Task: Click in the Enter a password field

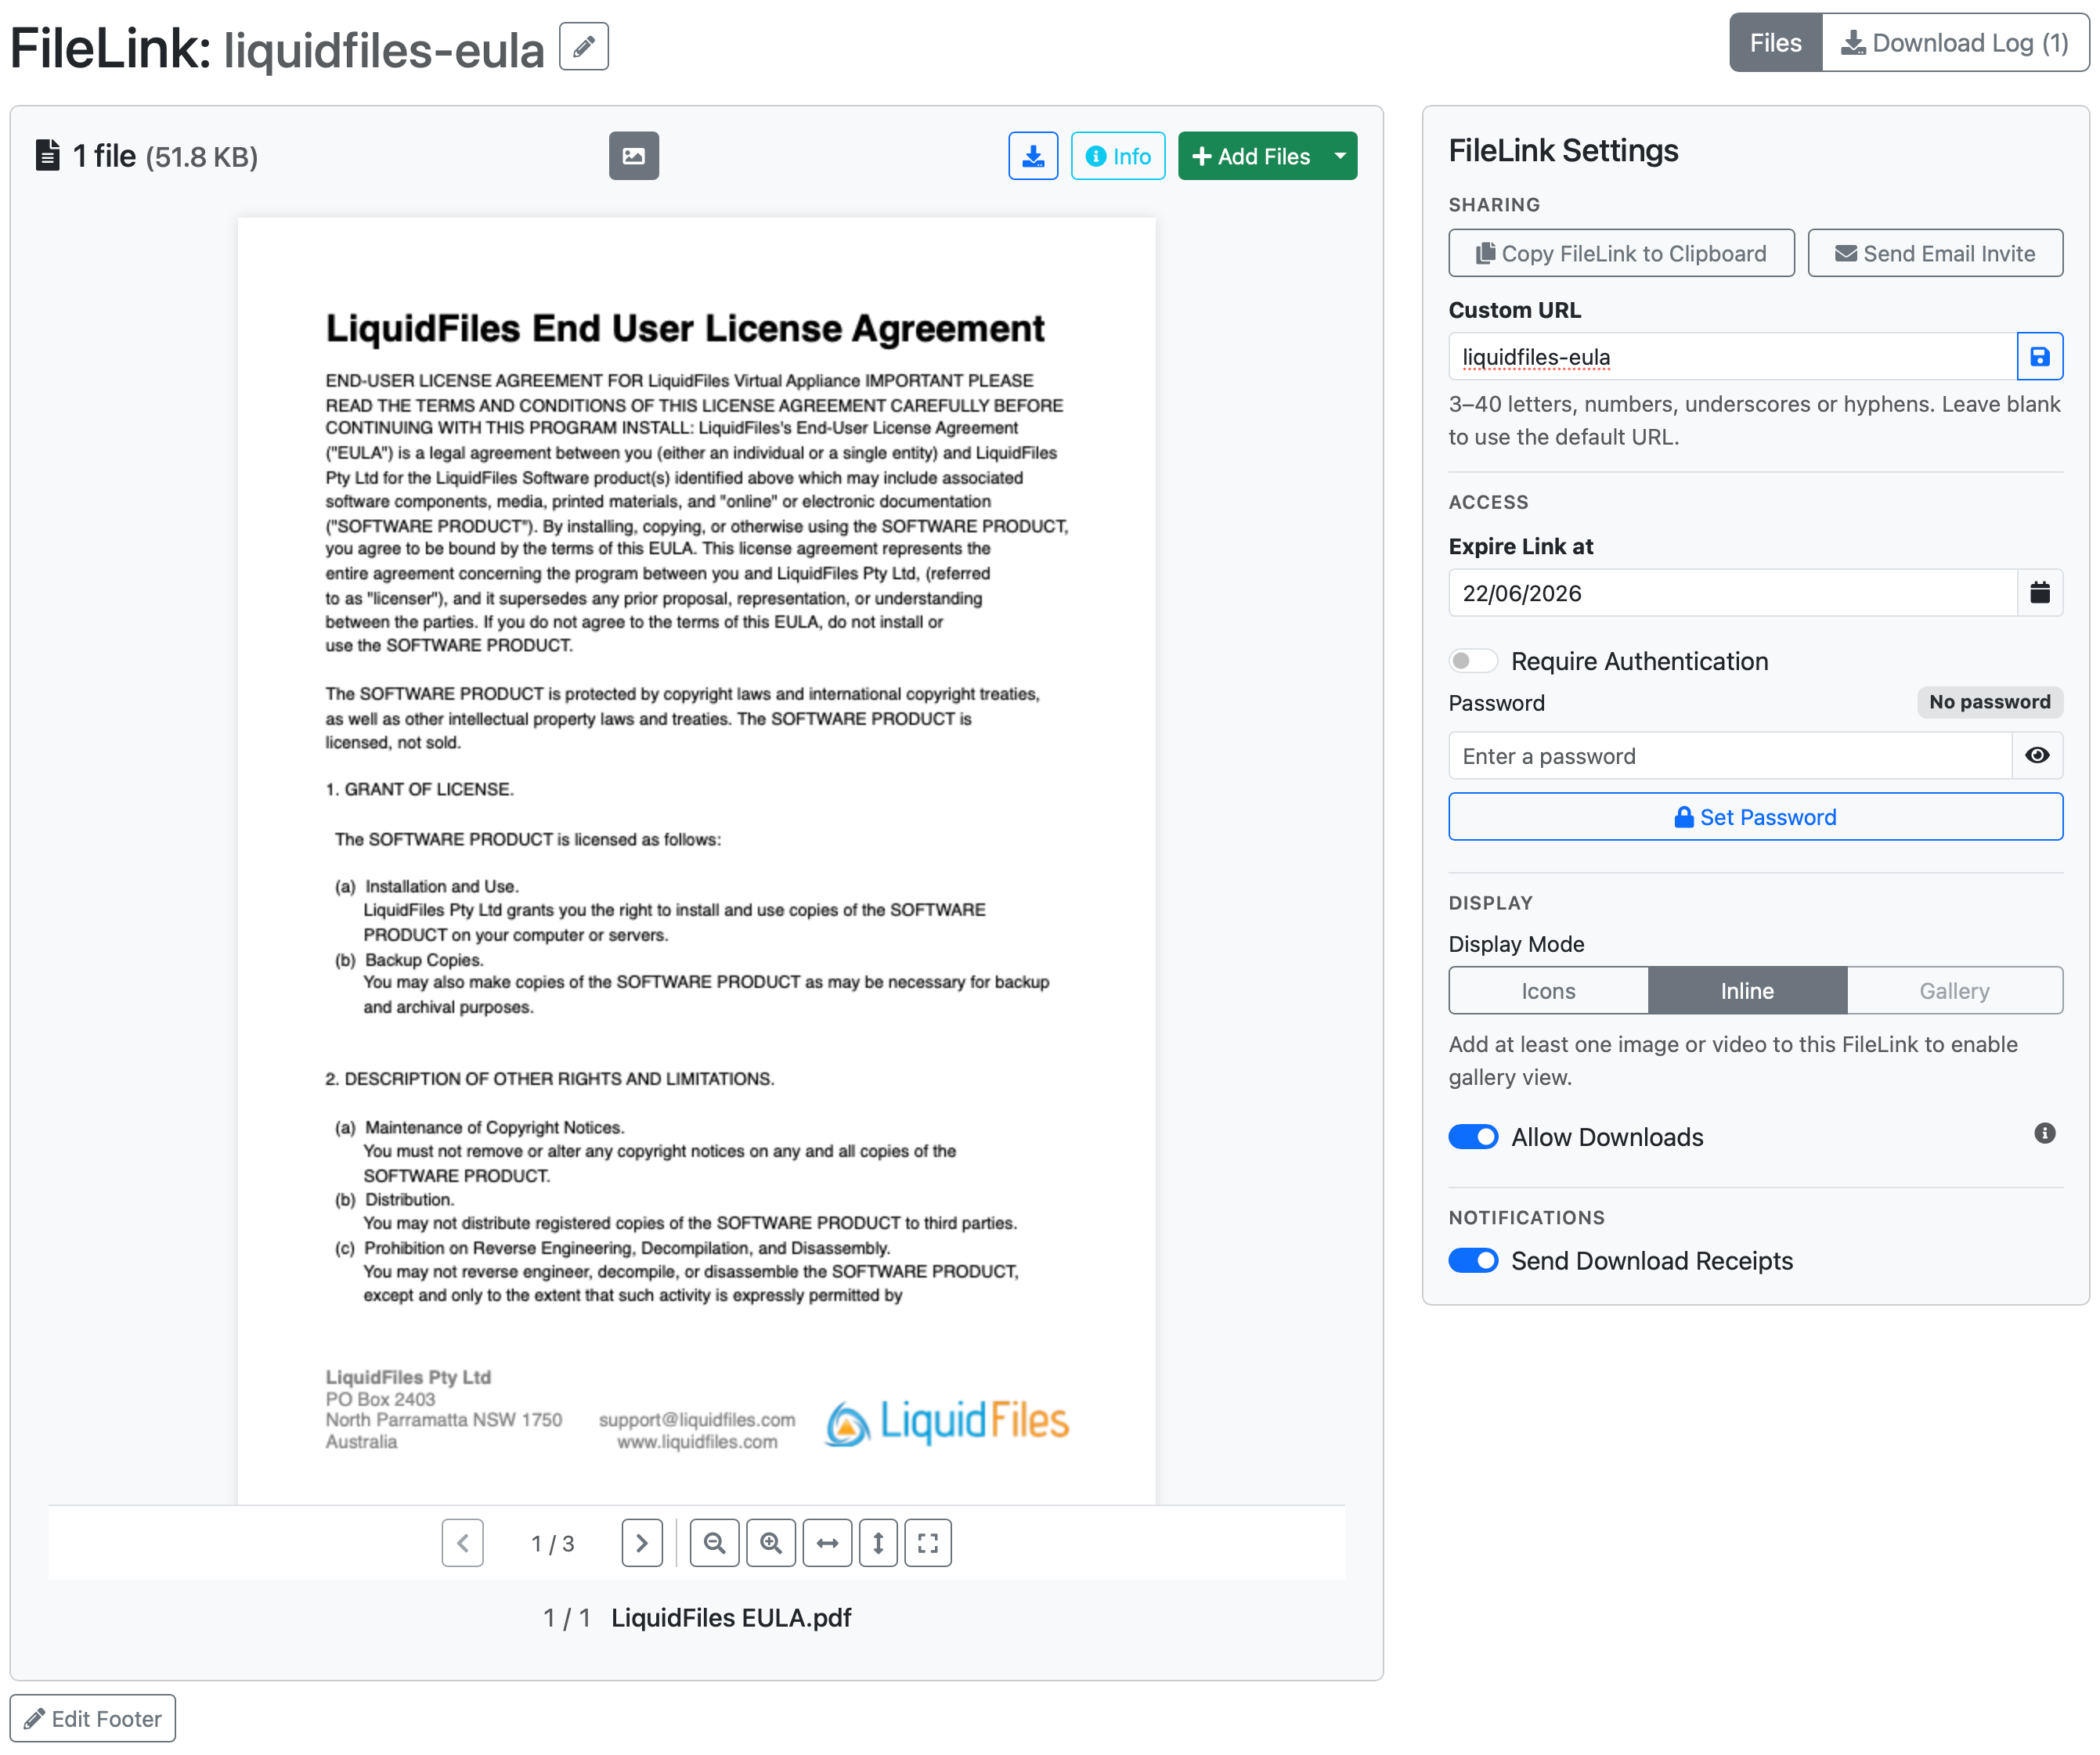Action: 1730,756
